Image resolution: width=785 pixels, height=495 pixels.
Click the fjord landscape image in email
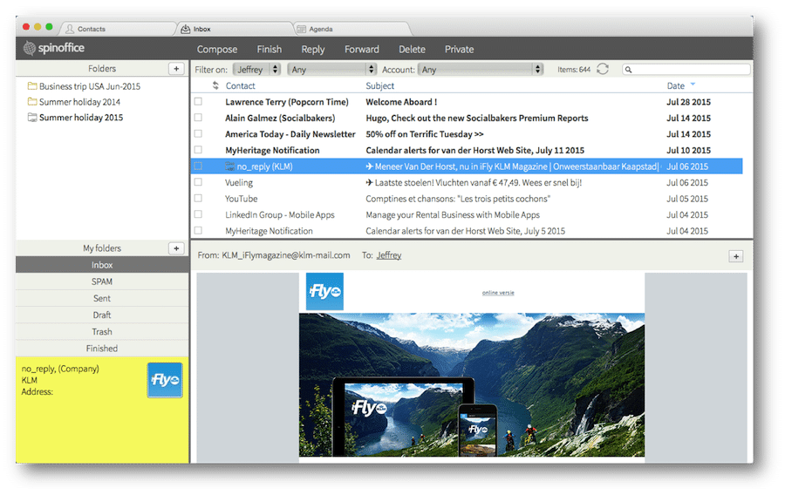tap(472, 384)
